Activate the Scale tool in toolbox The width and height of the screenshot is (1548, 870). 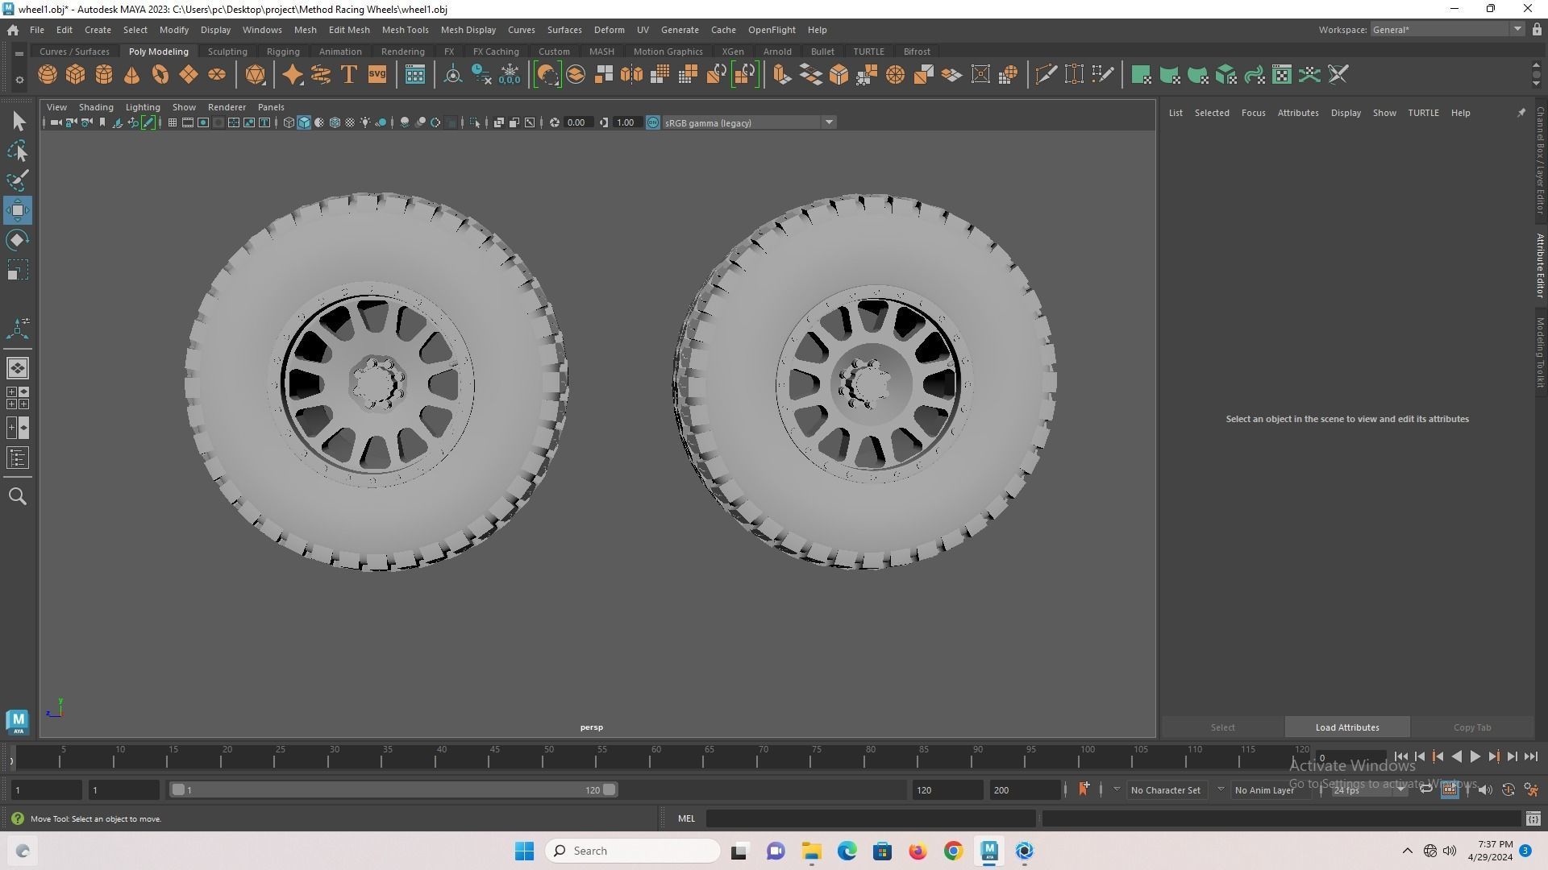(x=18, y=270)
